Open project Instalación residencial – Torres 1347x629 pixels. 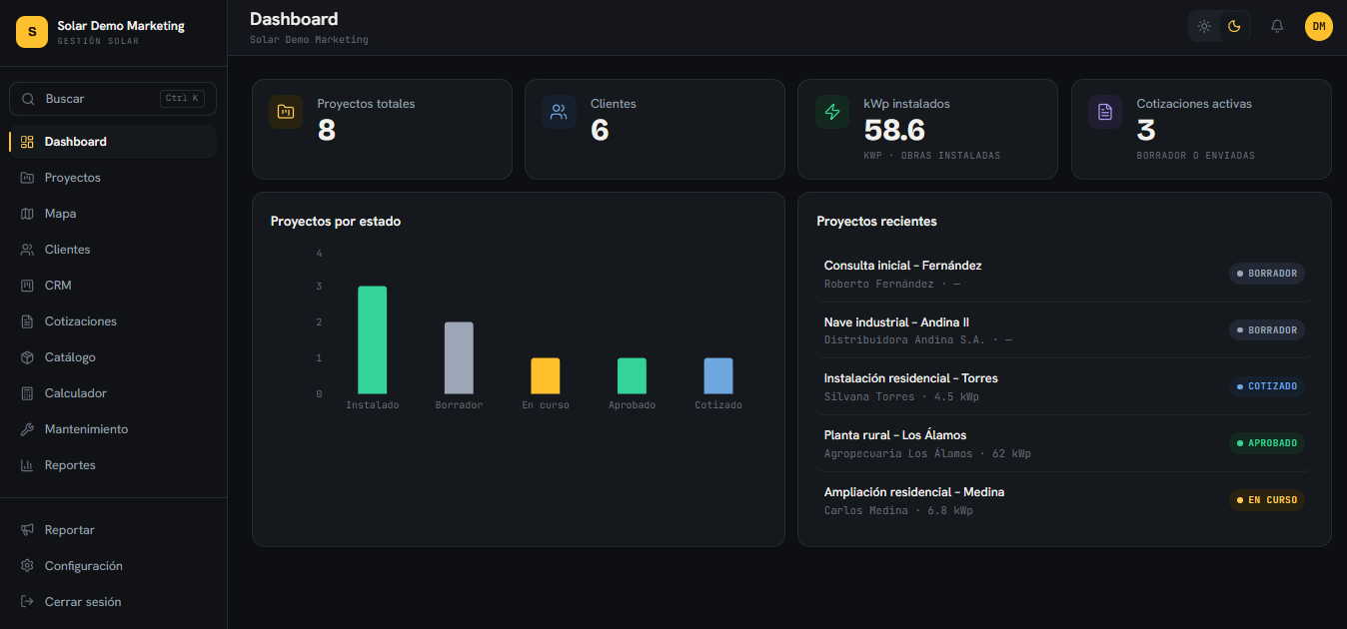click(1064, 386)
